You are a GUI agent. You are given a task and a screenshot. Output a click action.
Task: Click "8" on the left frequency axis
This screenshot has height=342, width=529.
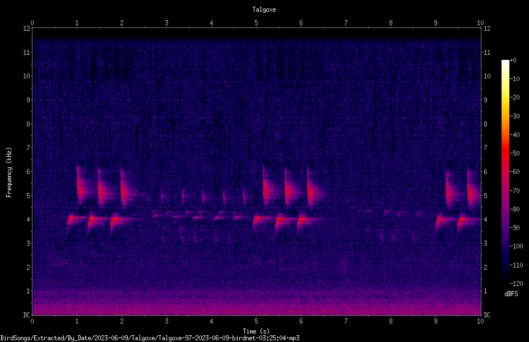[x=29, y=124]
